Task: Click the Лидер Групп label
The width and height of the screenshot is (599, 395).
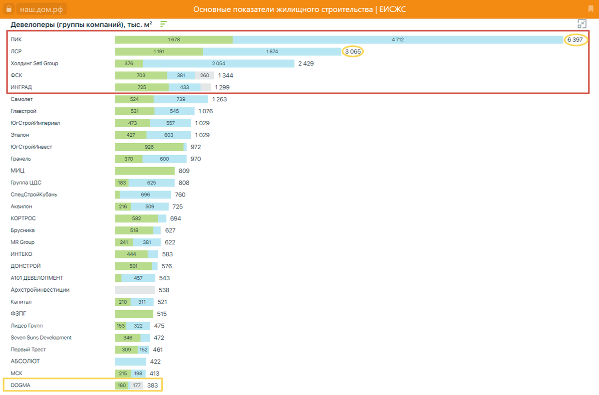Action: [26, 326]
